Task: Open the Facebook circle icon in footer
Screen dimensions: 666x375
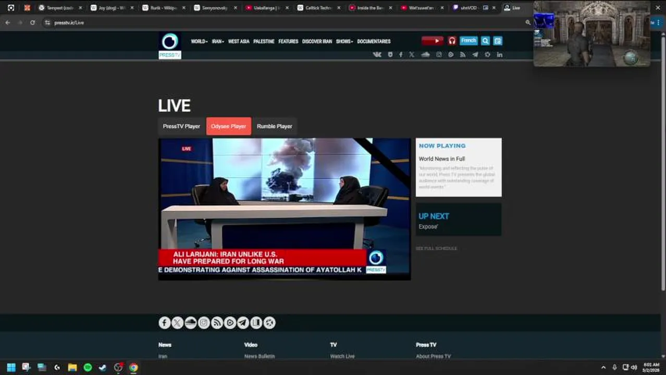Action: pyautogui.click(x=165, y=323)
